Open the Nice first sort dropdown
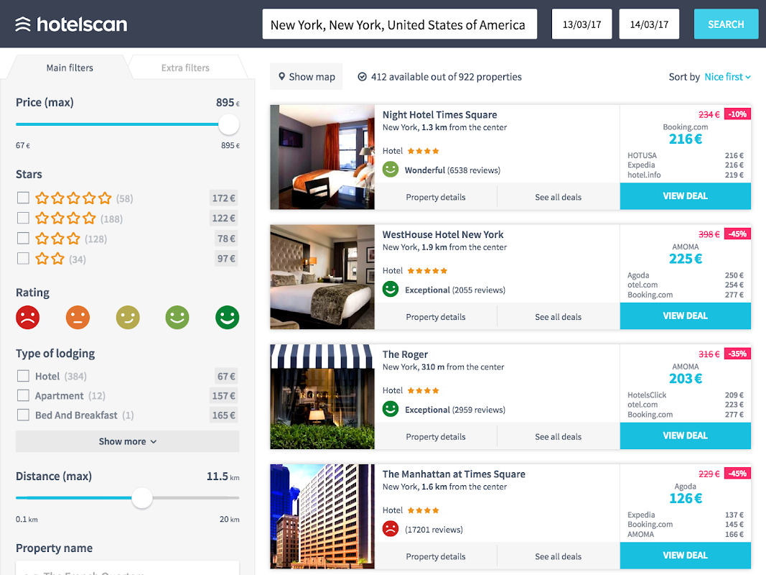 pos(727,77)
